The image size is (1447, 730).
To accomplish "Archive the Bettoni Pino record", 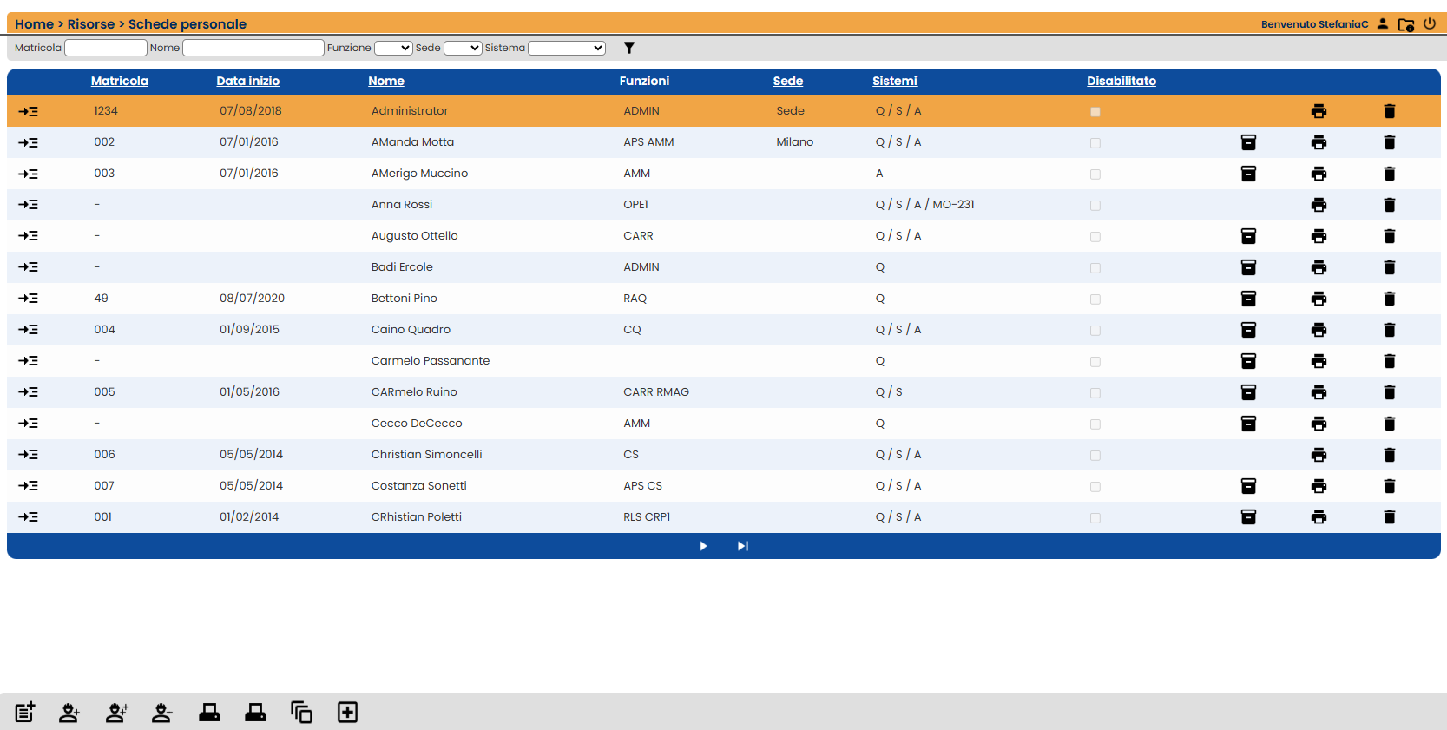I will coord(1248,299).
